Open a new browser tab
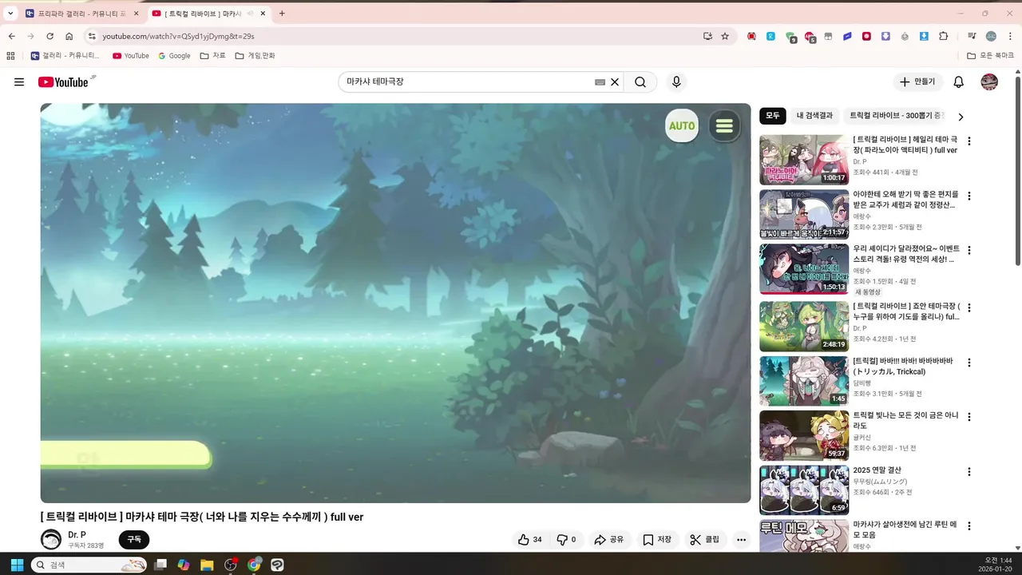Viewport: 1022px width, 575px height. 282,14
